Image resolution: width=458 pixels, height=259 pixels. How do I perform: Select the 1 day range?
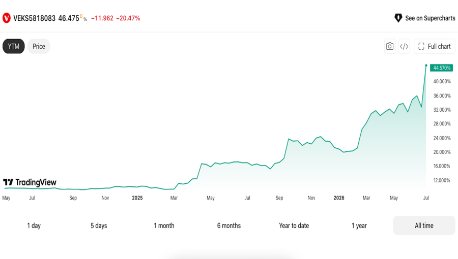pyautogui.click(x=34, y=225)
